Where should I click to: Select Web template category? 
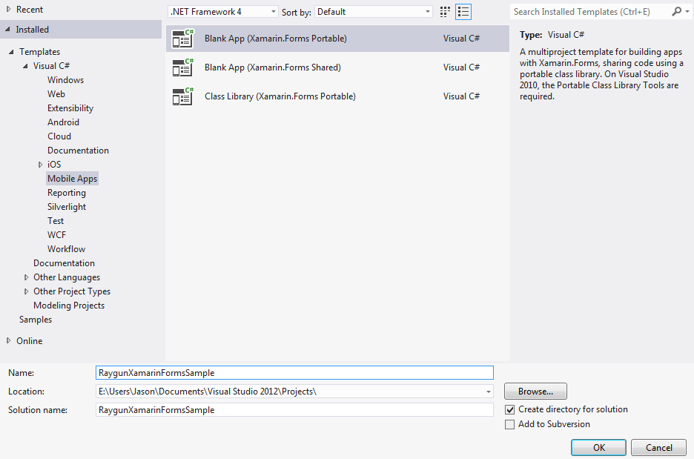coord(56,94)
